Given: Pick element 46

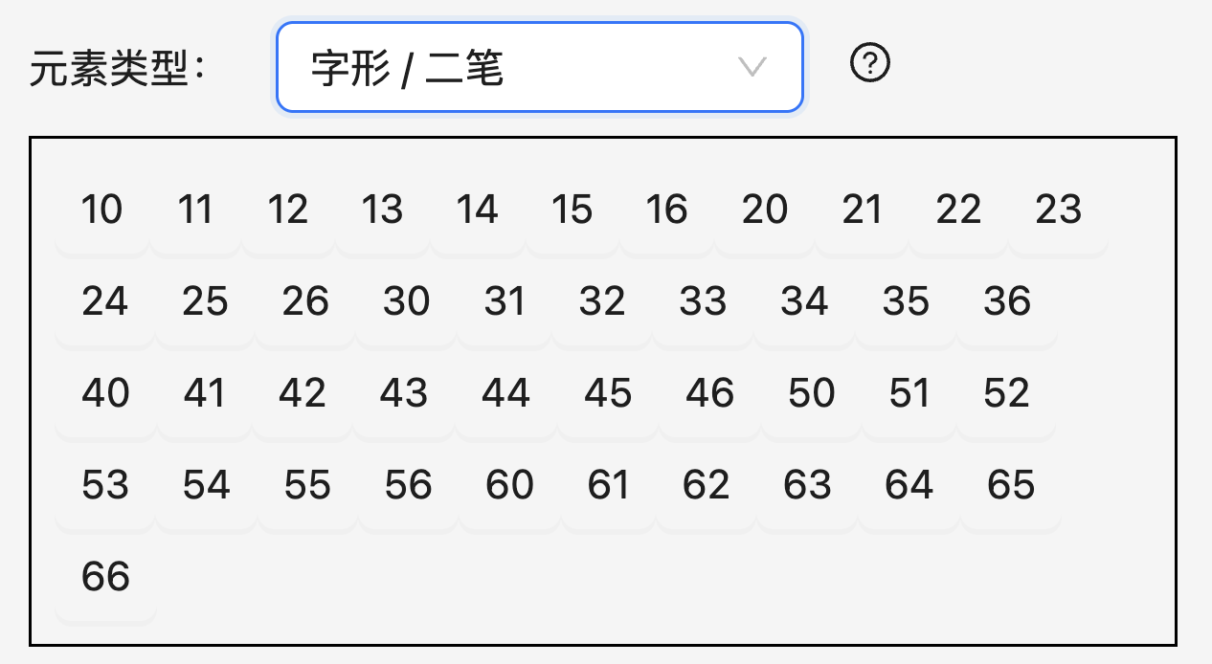Looking at the screenshot, I should tap(709, 394).
